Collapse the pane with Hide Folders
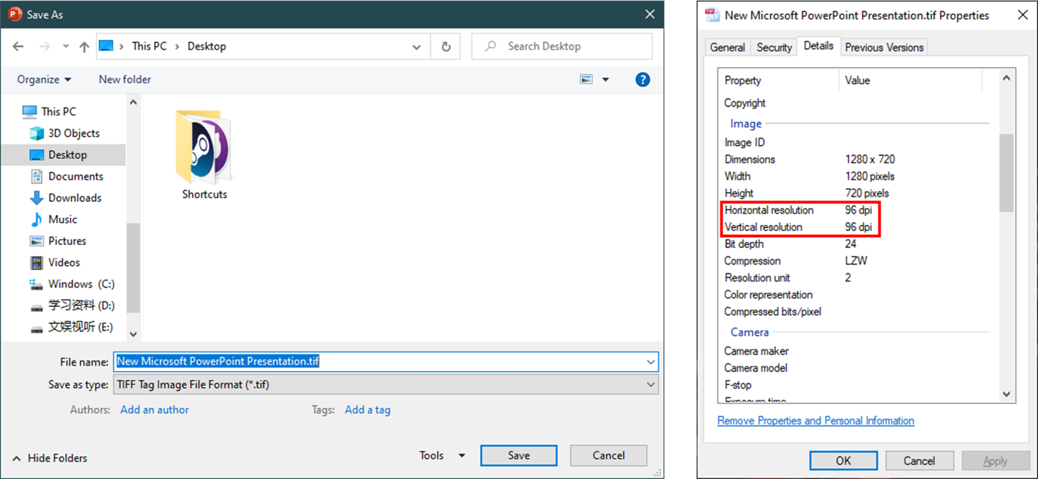Screen dimensions: 1038x479 tap(50, 458)
